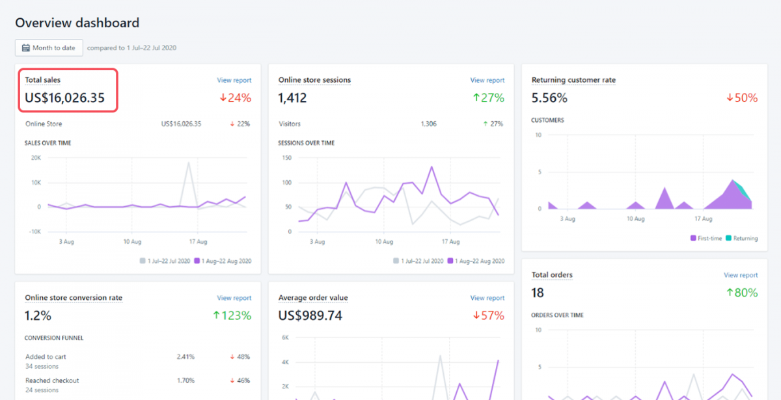
Task: Click the Visitors row label
Action: tap(290, 124)
